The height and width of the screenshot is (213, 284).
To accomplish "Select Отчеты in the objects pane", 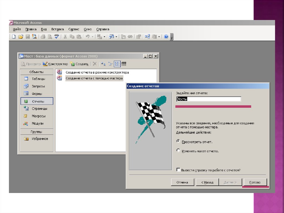I will 37,101.
